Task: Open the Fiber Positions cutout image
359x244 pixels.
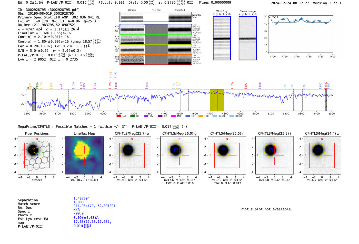Action: (37, 155)
